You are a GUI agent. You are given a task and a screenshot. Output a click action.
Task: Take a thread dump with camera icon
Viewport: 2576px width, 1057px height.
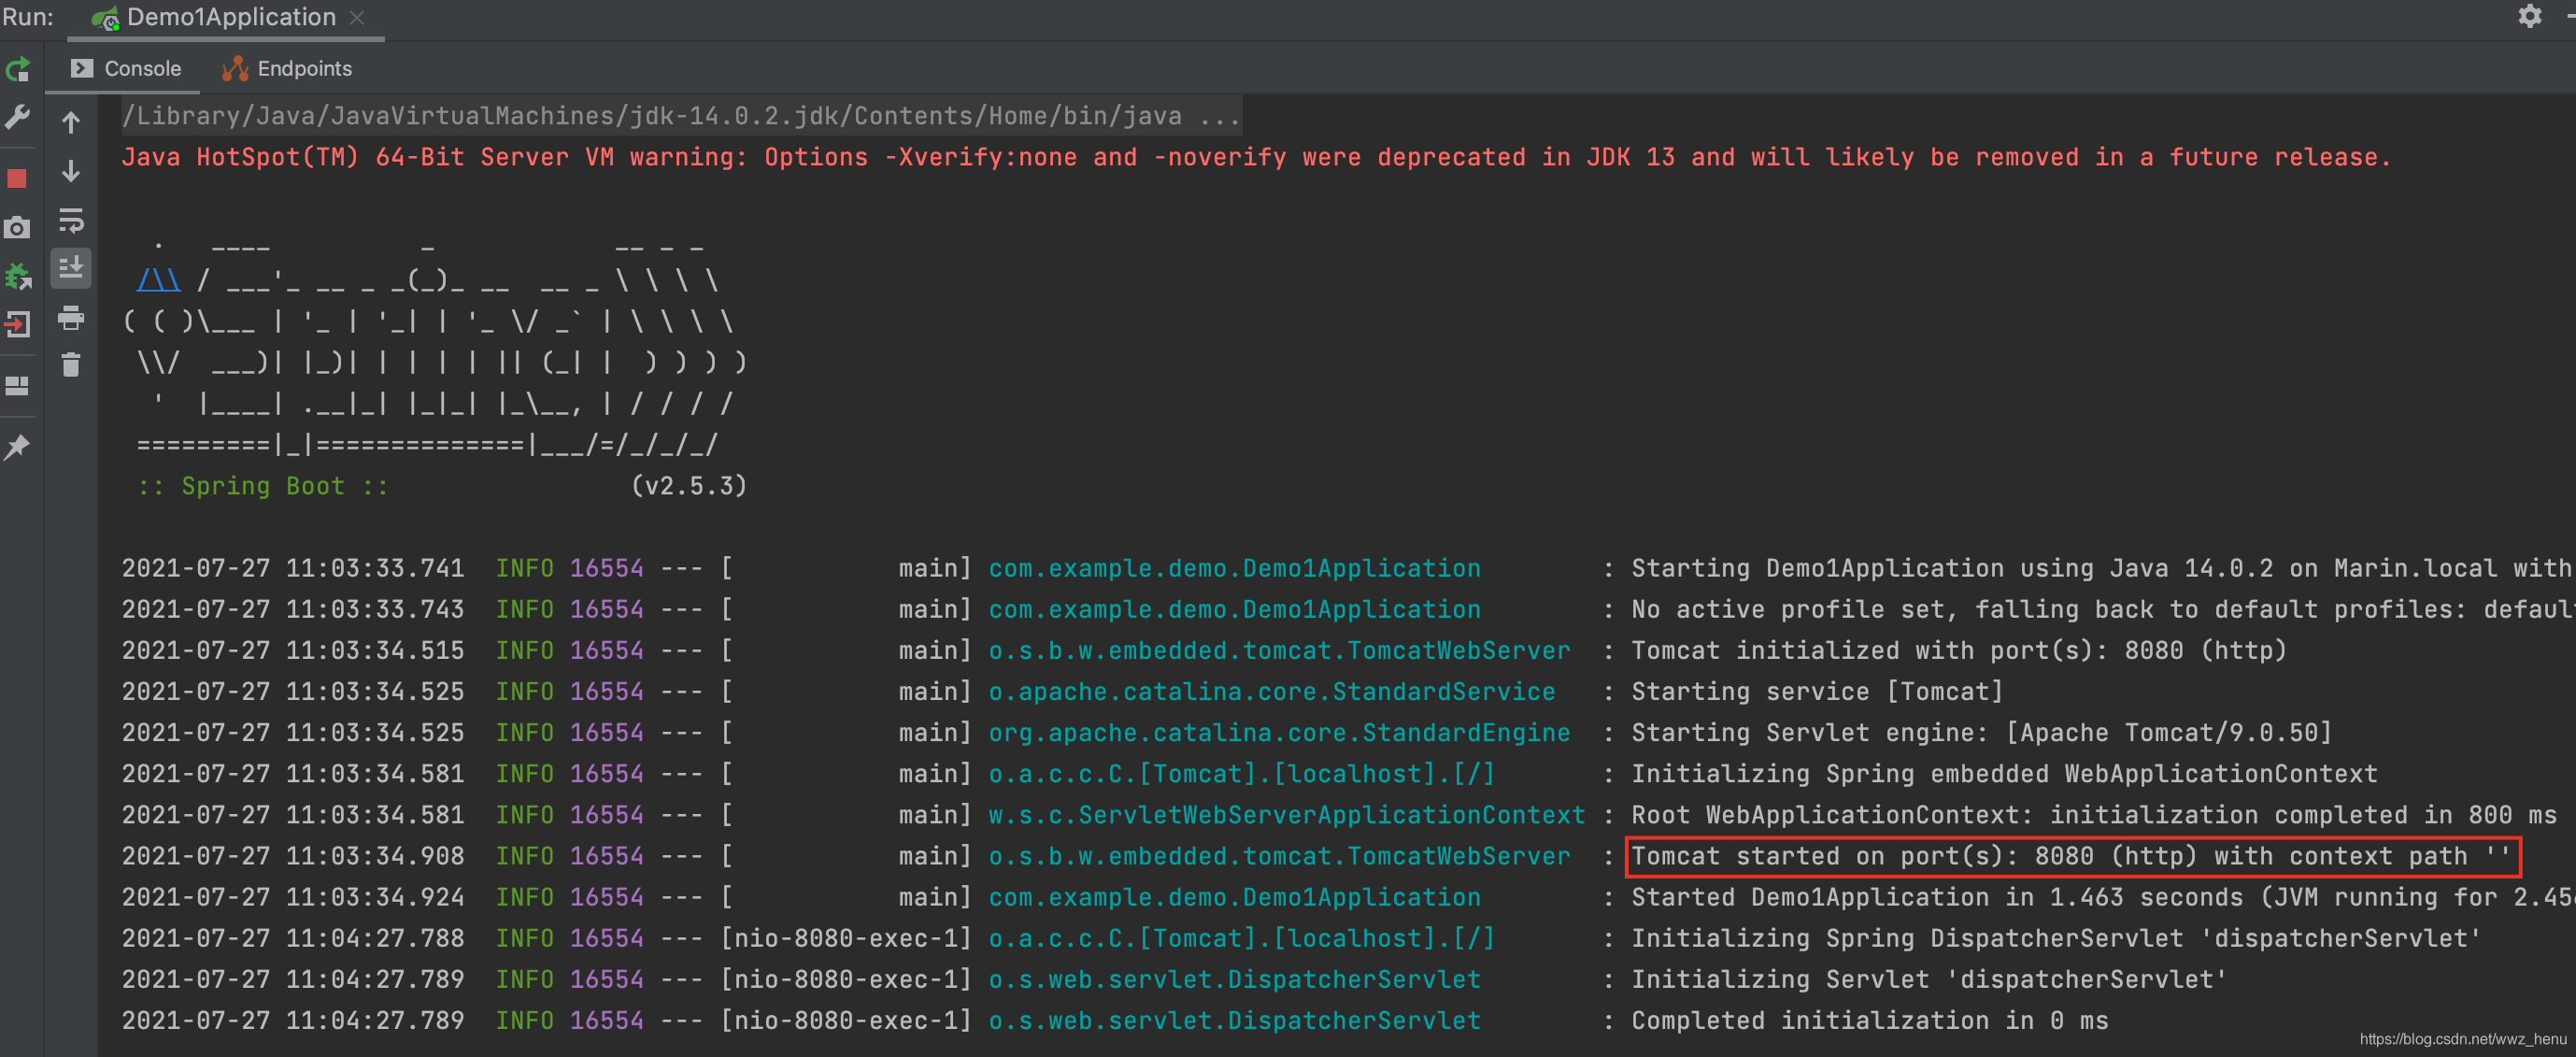(x=17, y=228)
